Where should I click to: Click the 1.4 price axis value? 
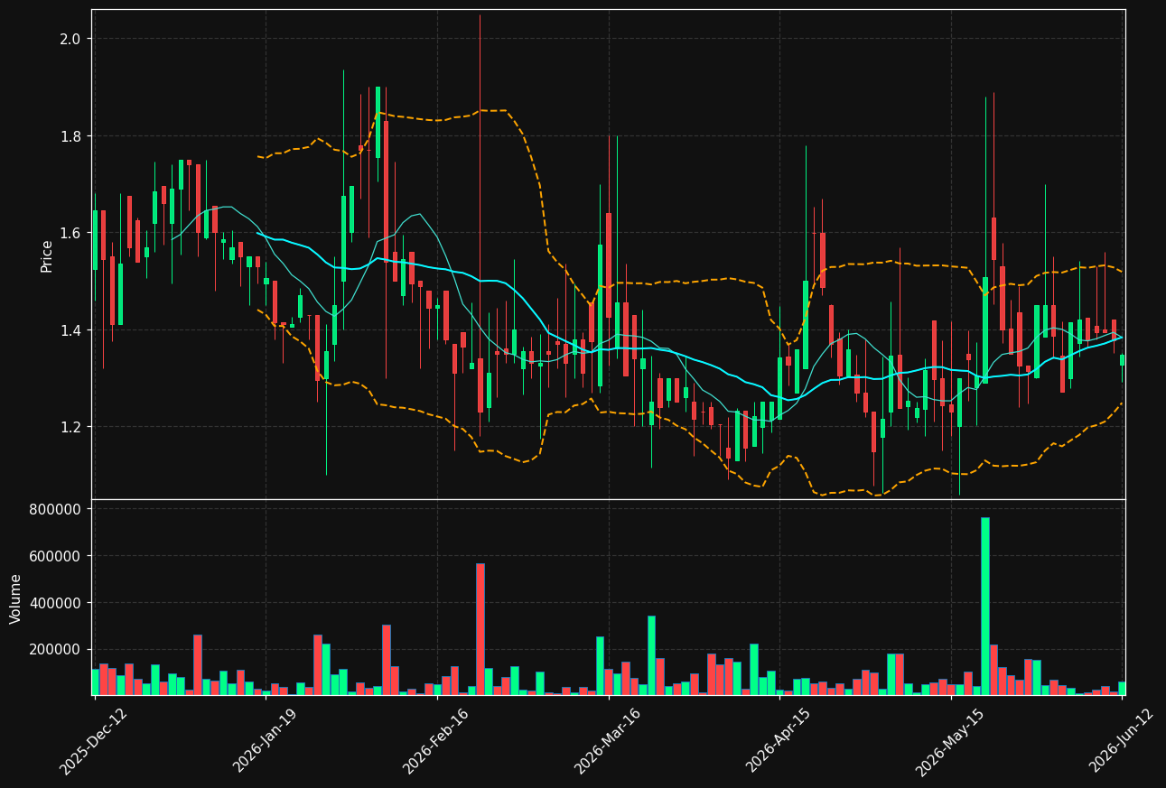pyautogui.click(x=70, y=330)
